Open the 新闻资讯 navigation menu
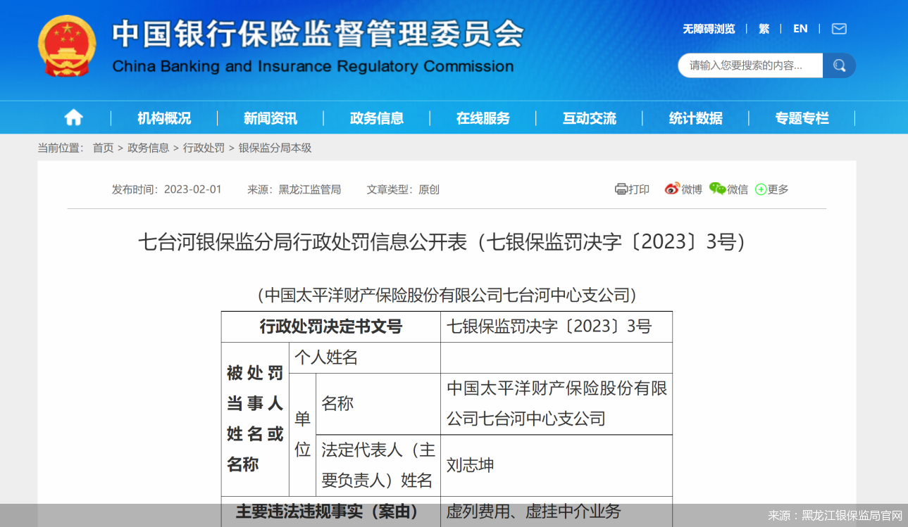 tap(270, 118)
